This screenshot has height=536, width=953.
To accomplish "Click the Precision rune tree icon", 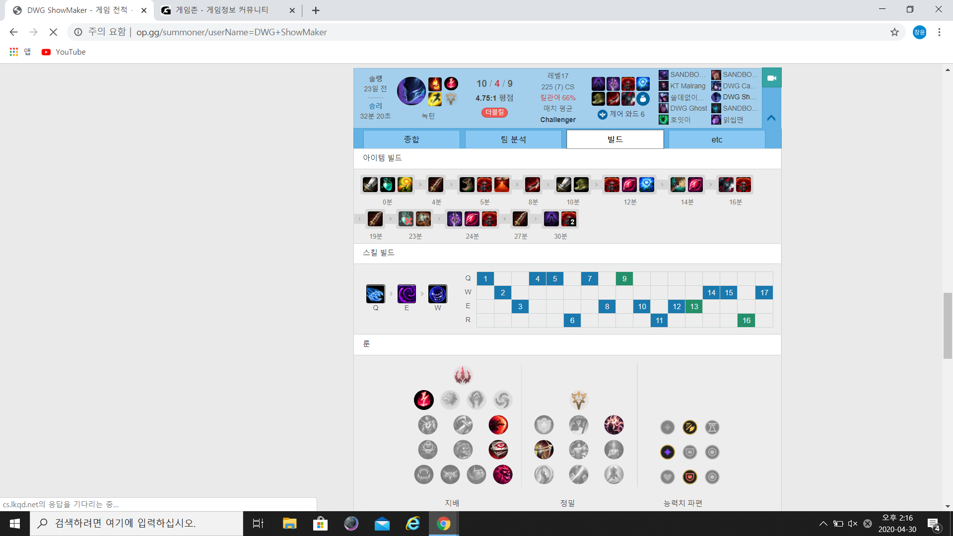I will pos(579,400).
